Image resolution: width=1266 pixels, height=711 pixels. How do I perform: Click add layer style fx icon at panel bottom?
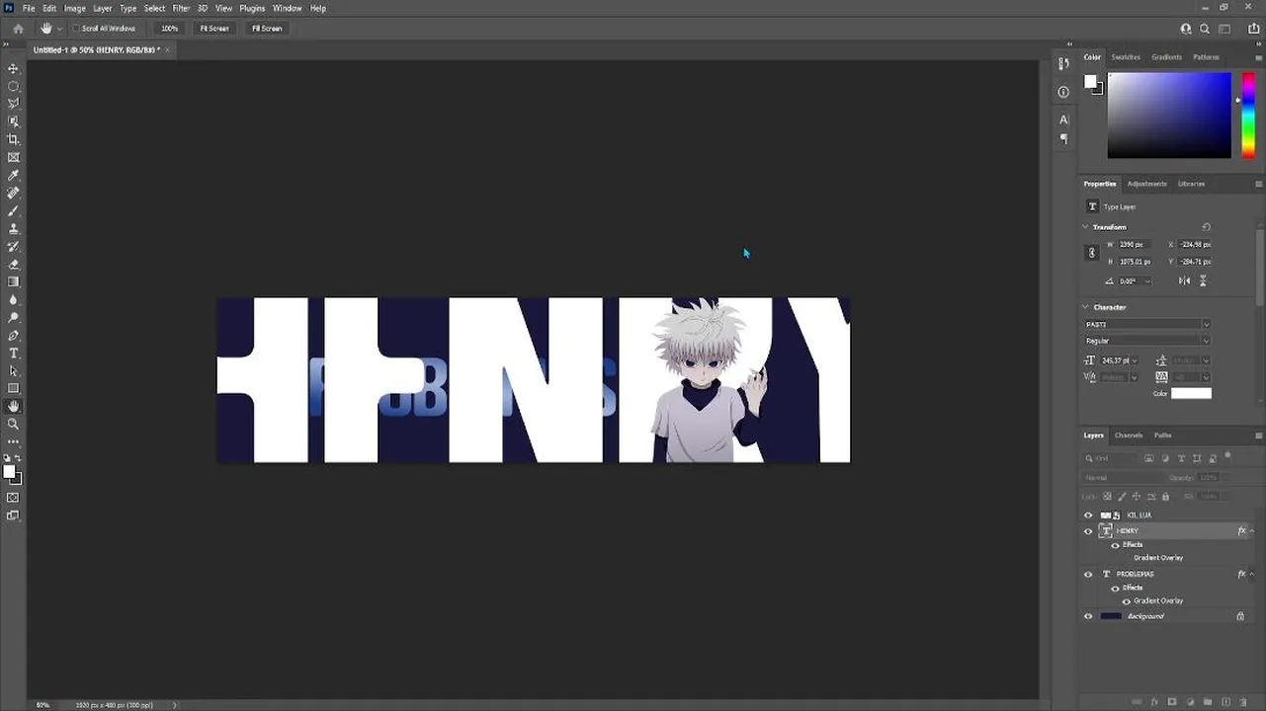tap(1153, 702)
